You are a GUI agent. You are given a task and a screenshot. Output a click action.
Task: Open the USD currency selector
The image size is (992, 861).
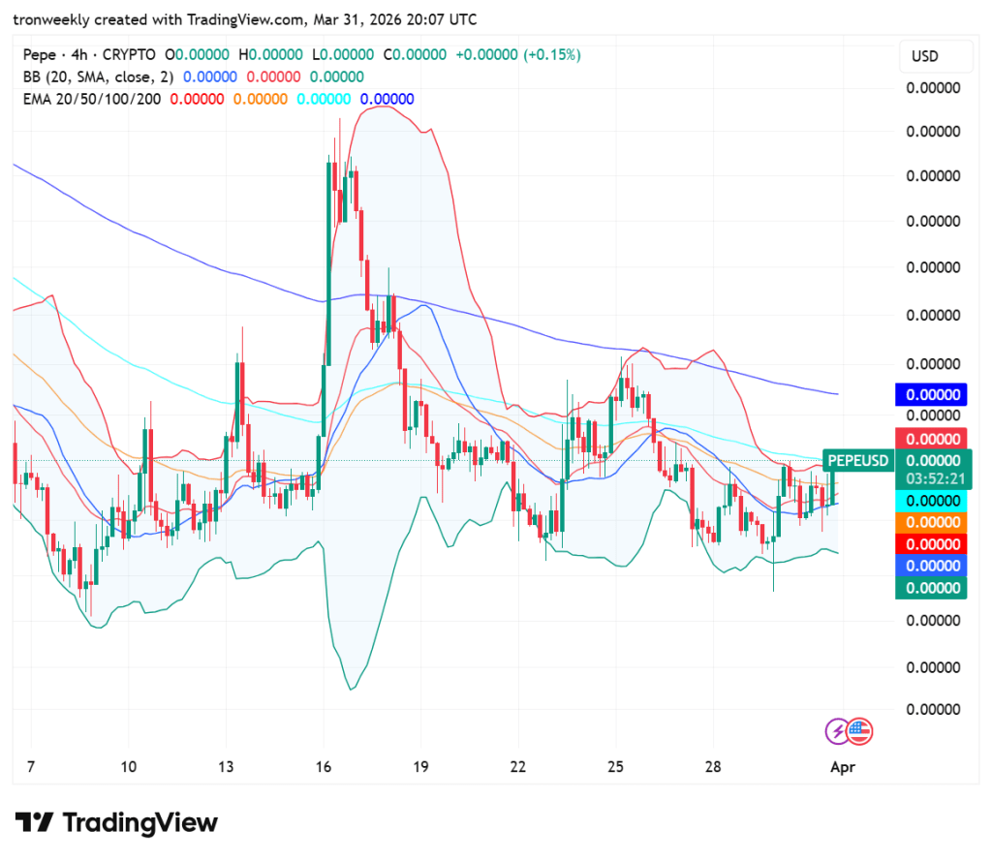pos(935,56)
